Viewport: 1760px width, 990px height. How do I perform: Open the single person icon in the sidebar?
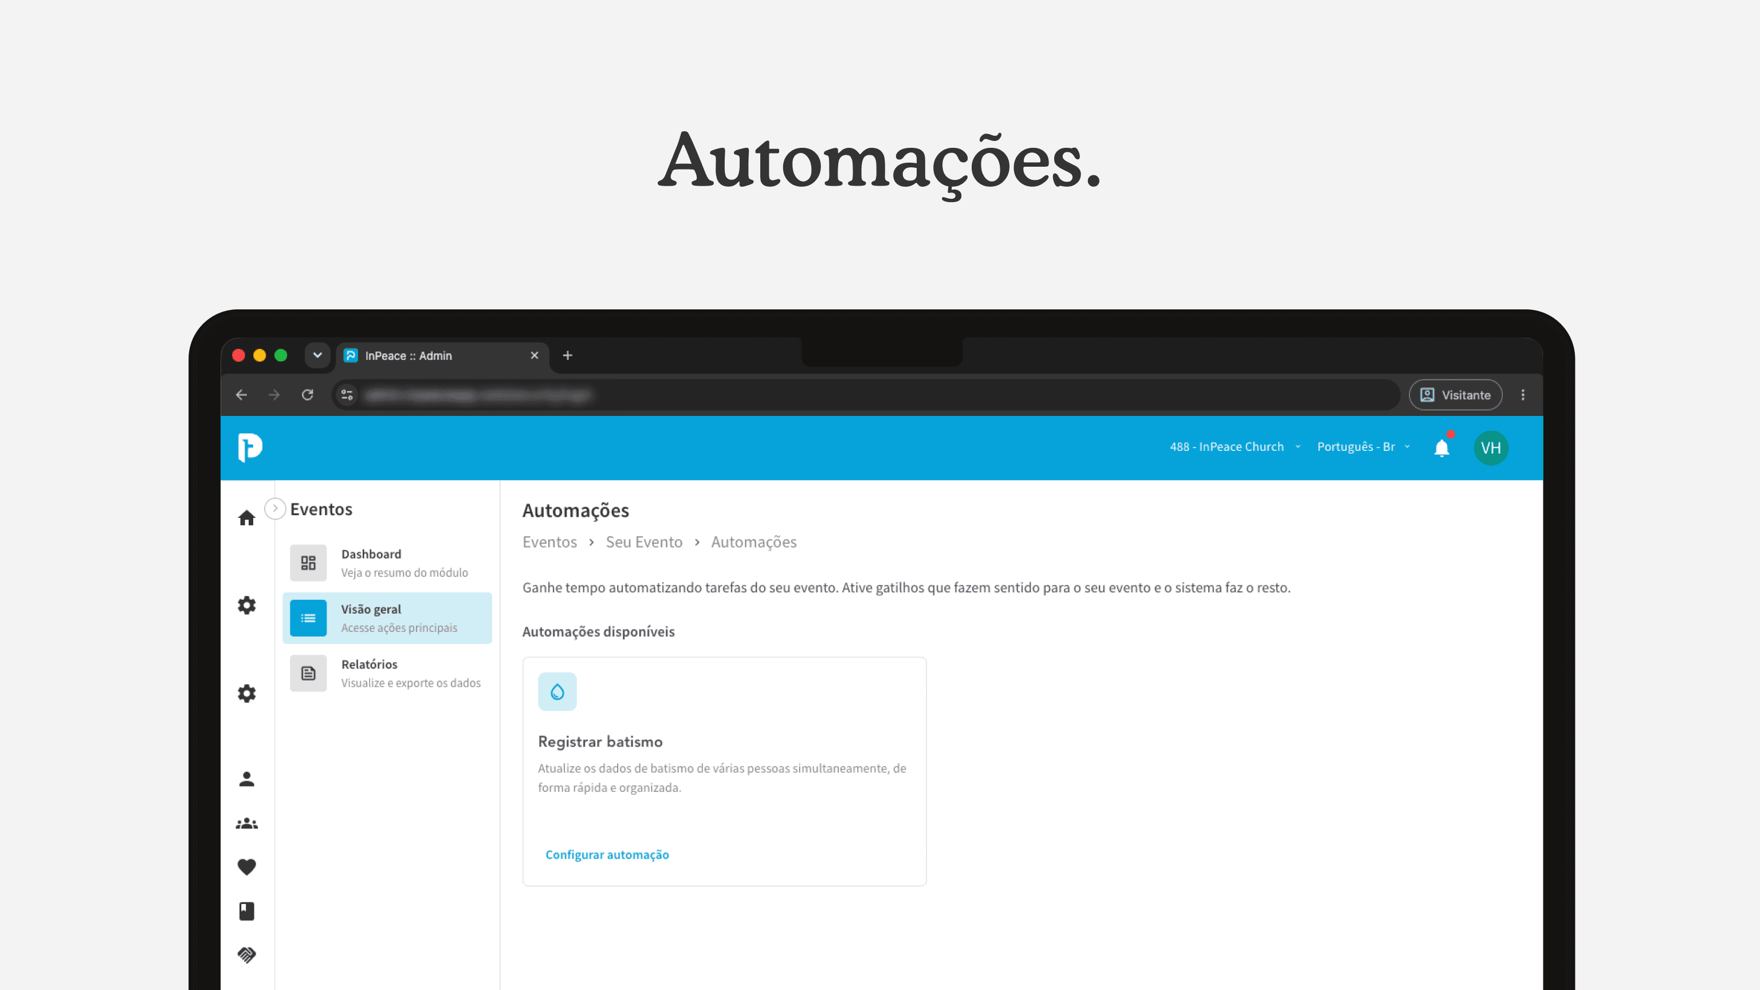pos(247,779)
